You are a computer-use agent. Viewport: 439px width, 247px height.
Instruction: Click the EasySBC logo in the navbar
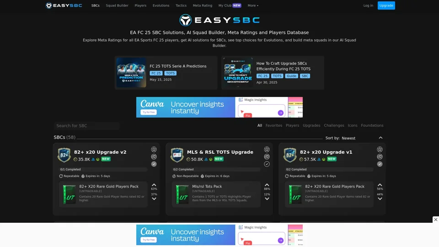click(64, 5)
